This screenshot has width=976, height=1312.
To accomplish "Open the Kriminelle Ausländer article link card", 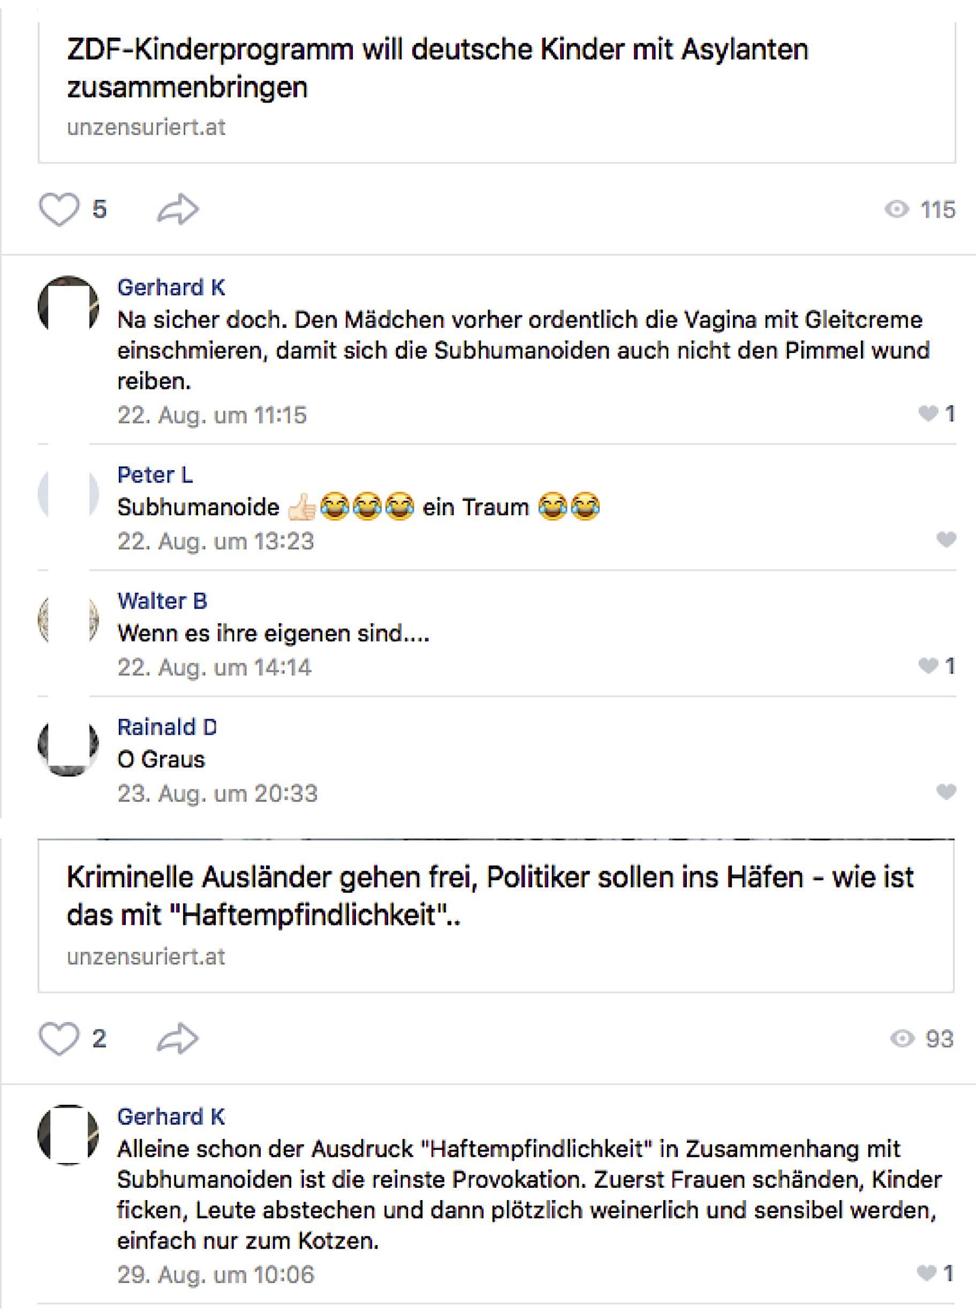I will [496, 915].
